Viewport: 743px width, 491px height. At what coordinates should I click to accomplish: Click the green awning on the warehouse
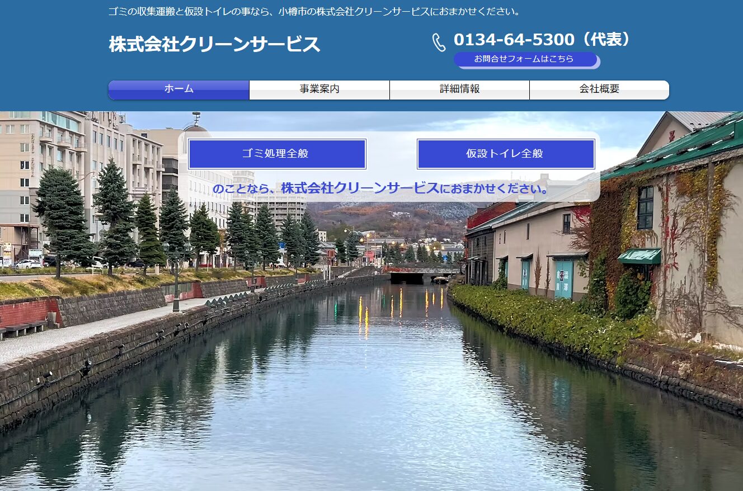[639, 256]
